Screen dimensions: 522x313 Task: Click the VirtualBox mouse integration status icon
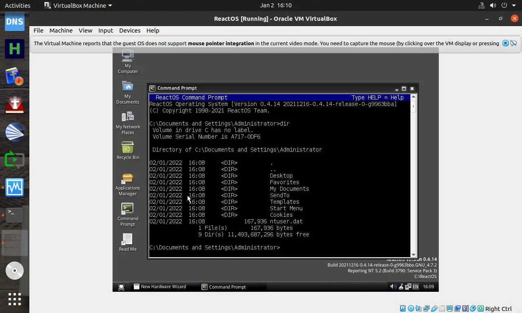coord(473,309)
